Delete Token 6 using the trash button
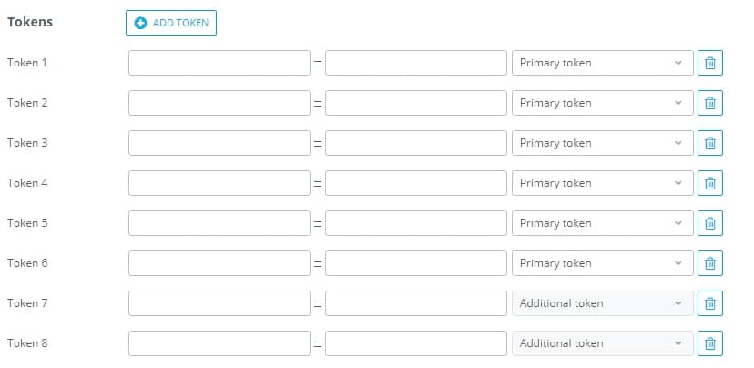754x368 pixels. pyautogui.click(x=709, y=263)
